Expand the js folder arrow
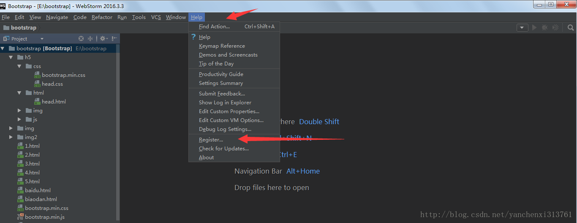The width and height of the screenshot is (577, 223). tap(19, 120)
